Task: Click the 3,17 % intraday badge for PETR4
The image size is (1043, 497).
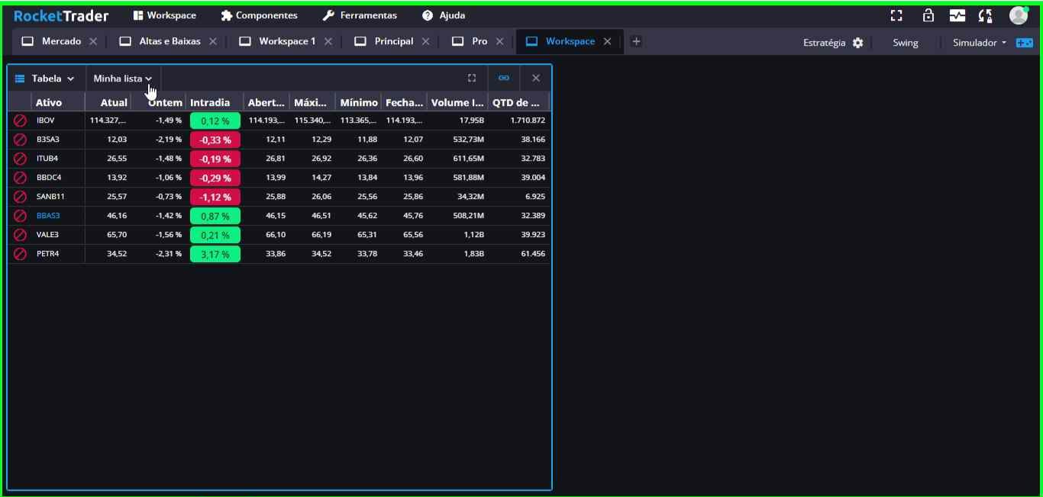Action: click(x=215, y=254)
